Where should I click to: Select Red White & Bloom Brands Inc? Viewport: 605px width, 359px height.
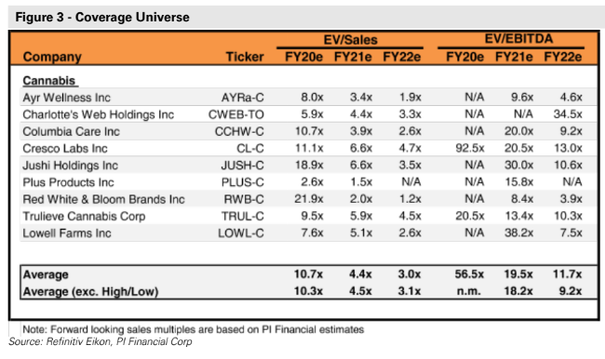tap(104, 199)
